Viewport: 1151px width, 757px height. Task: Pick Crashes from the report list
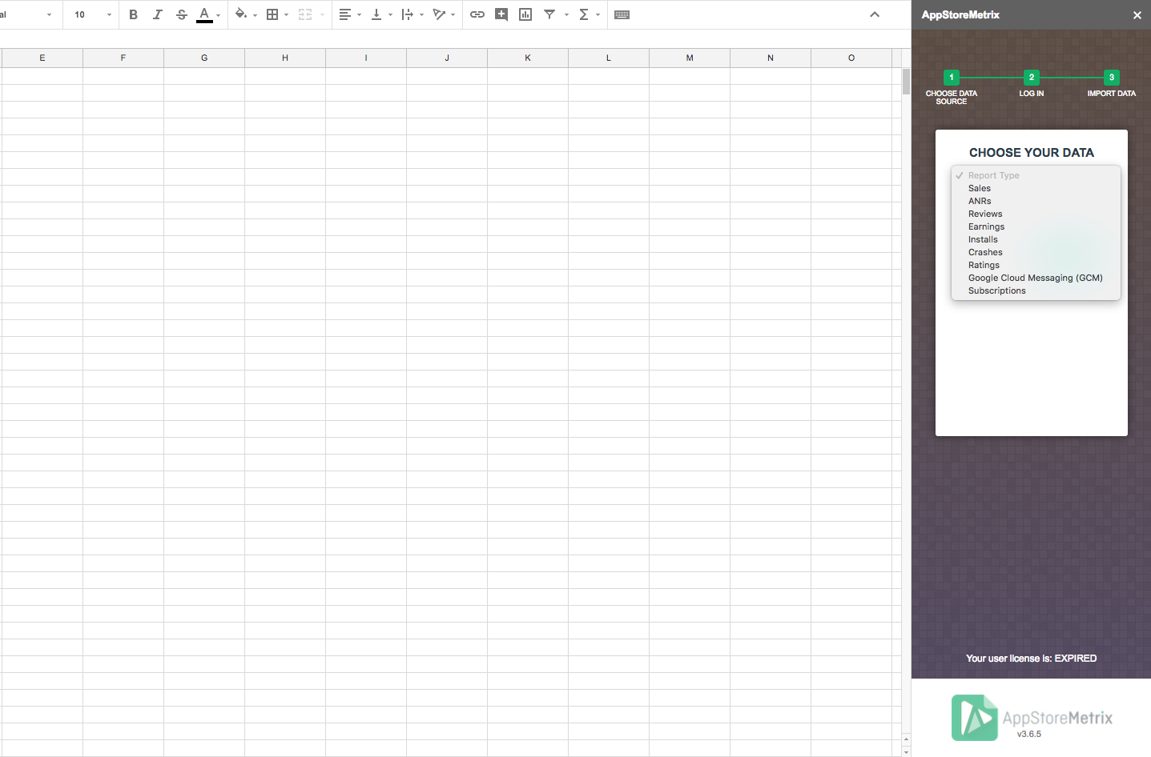tap(1036, 252)
